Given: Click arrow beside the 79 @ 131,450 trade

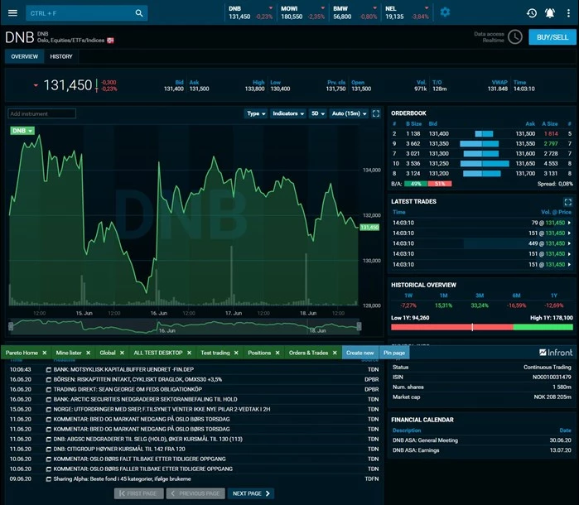Looking at the screenshot, I should pyautogui.click(x=569, y=223).
